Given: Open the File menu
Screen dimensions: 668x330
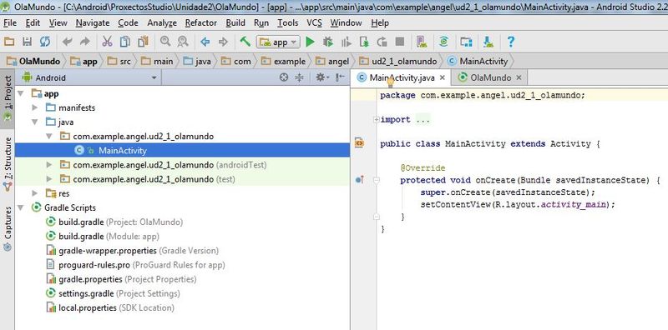Looking at the screenshot, I should tap(10, 23).
